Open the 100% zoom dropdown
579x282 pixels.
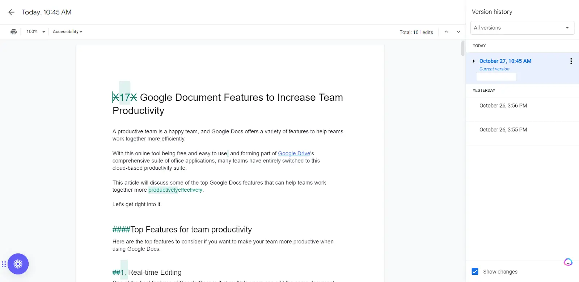tap(36, 32)
